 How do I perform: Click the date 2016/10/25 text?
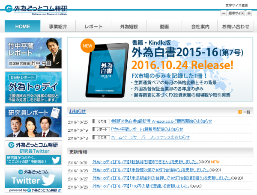[78, 122]
